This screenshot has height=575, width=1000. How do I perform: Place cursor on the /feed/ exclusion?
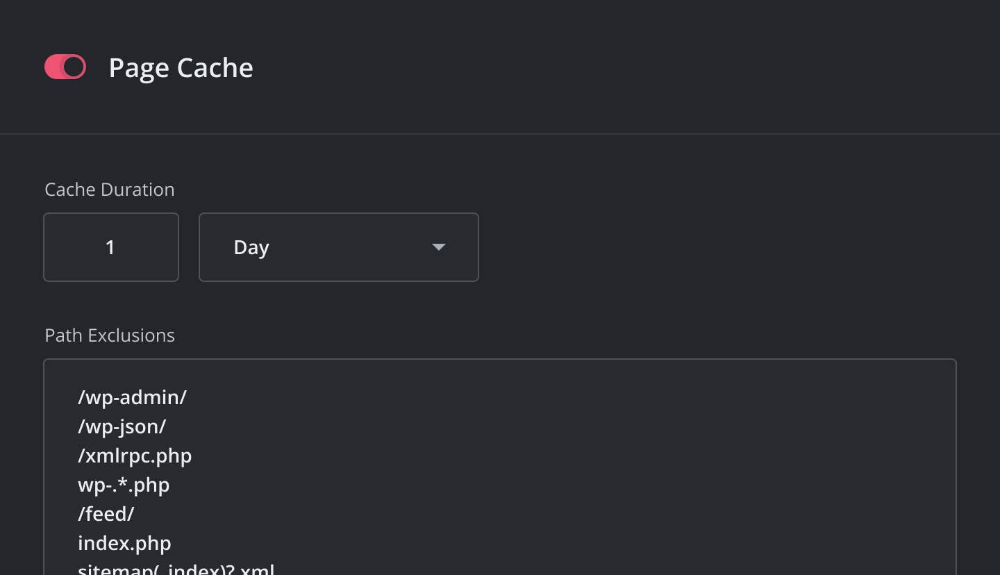point(106,514)
